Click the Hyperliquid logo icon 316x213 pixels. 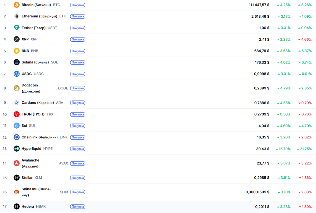point(17,149)
